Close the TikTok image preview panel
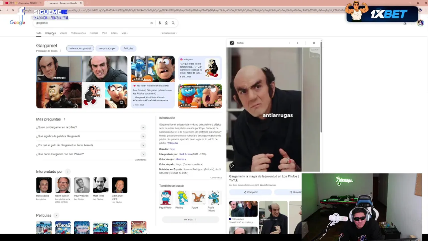The image size is (428, 241). tap(314, 43)
